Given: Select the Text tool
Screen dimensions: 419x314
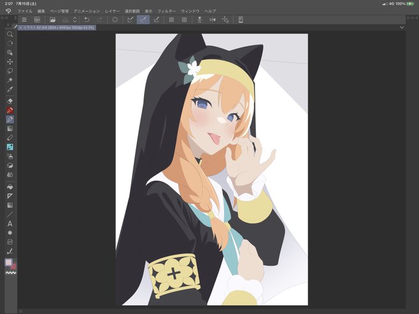Looking at the screenshot, I should tap(10, 223).
